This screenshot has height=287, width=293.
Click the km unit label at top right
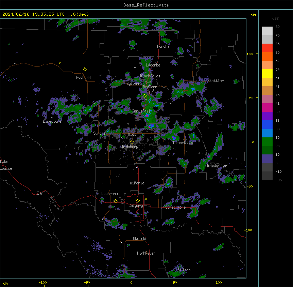coord(253,14)
